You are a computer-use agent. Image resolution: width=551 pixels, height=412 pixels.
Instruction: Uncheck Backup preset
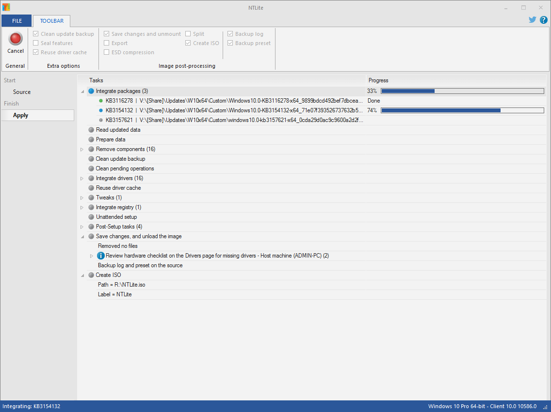click(230, 43)
